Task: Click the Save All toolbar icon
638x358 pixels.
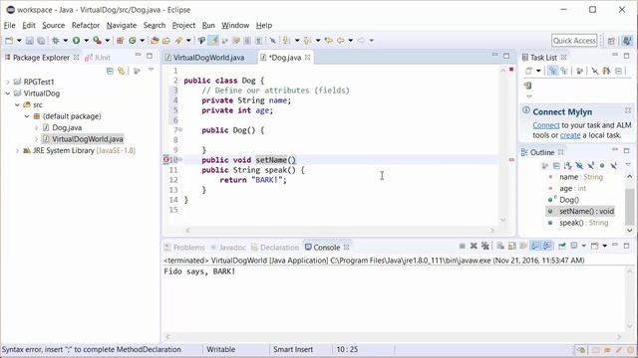Action: point(41,41)
